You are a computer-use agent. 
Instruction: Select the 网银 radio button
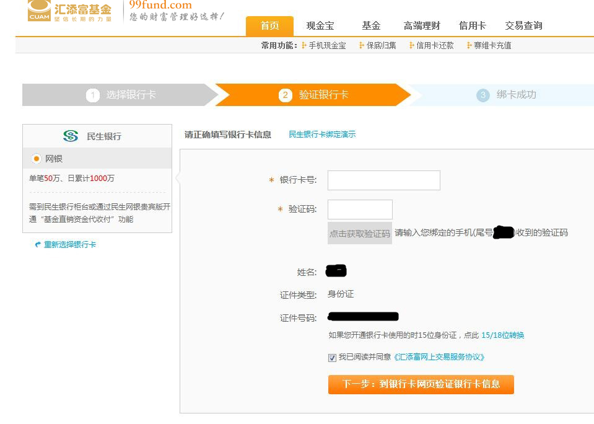pos(37,159)
